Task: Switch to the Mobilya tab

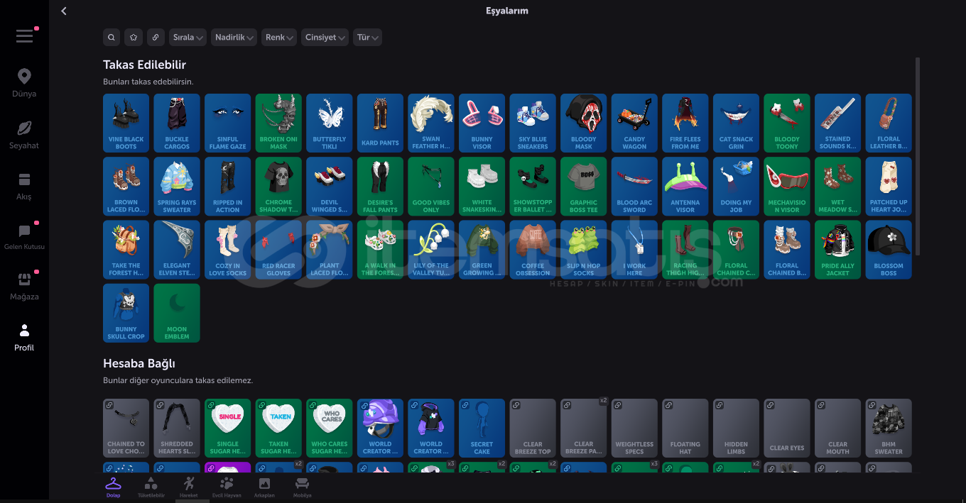Action: point(302,487)
